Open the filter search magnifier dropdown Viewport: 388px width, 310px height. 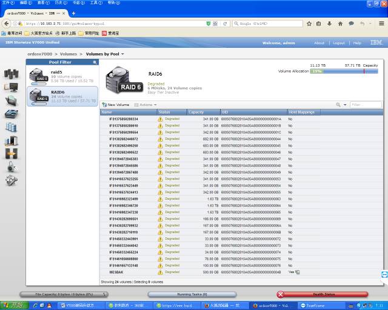(339, 105)
